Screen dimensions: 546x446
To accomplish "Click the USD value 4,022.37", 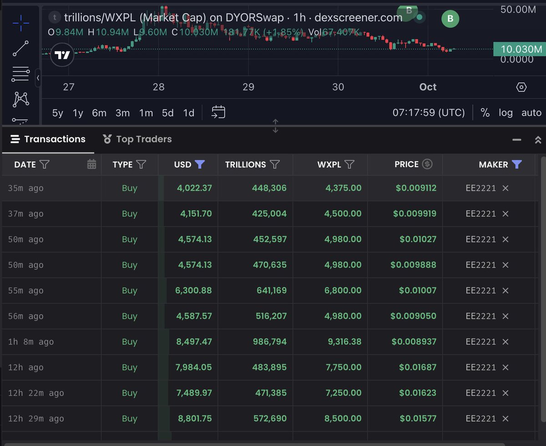I will [194, 188].
